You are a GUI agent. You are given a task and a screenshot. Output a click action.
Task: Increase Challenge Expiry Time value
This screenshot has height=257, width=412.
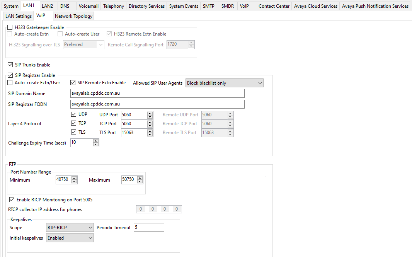[x=96, y=141]
